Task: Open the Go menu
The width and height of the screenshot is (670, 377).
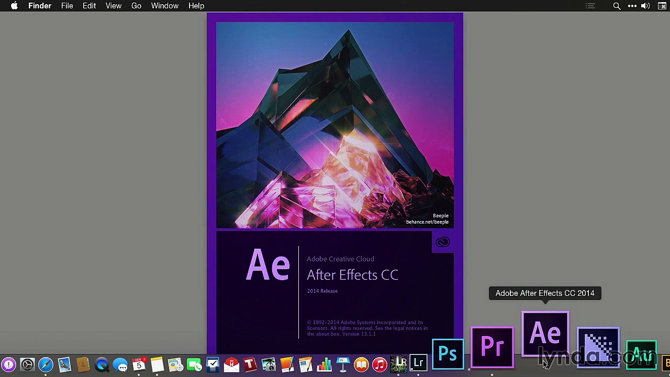Action: (x=136, y=6)
